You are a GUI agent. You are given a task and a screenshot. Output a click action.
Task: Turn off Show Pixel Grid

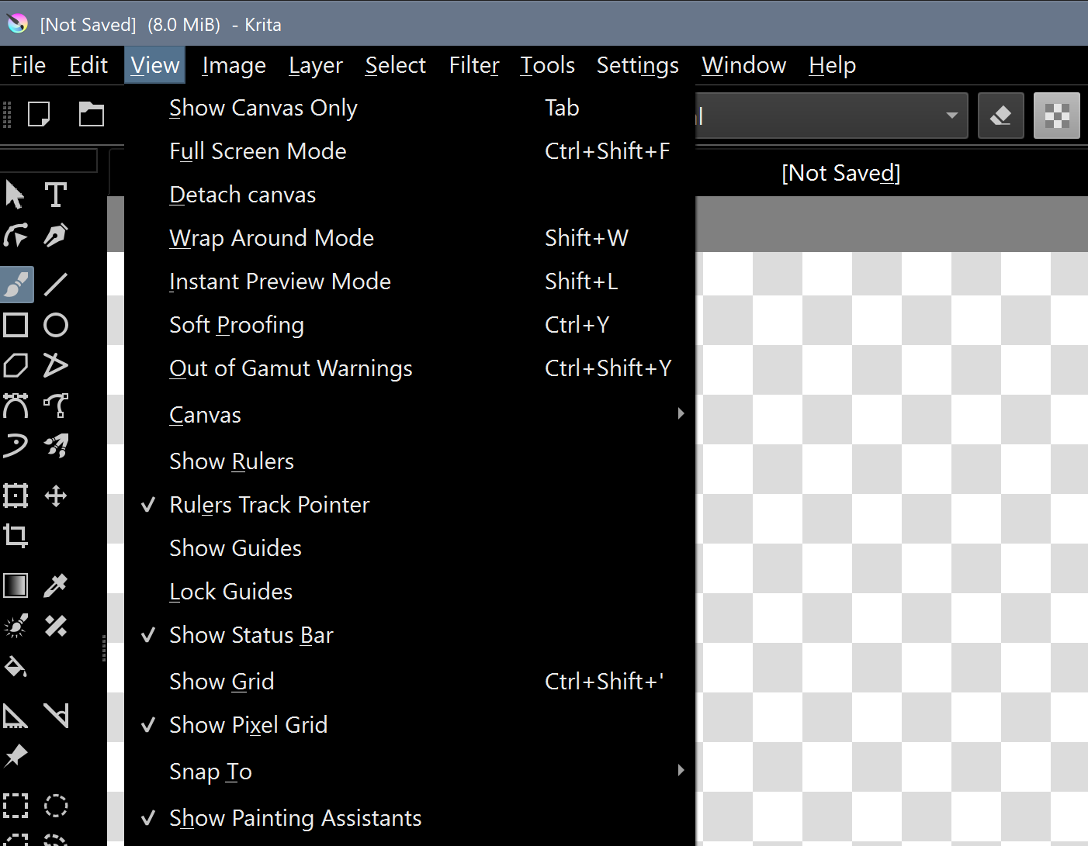248,725
